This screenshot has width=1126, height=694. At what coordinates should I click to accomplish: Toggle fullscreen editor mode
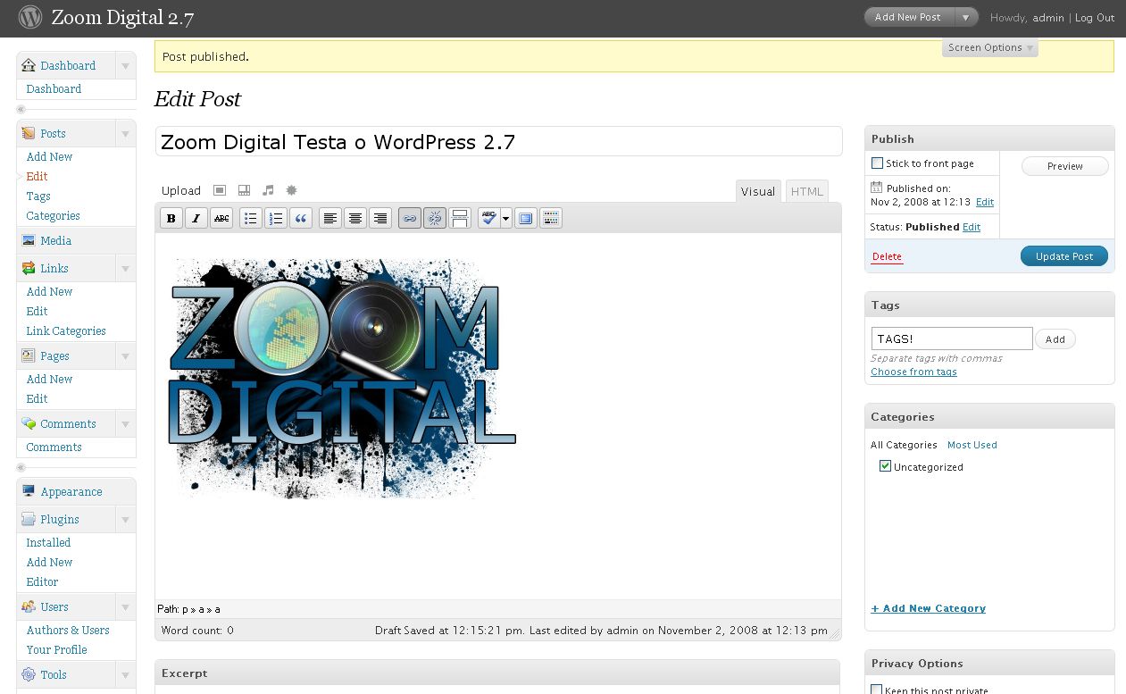pyautogui.click(x=526, y=218)
